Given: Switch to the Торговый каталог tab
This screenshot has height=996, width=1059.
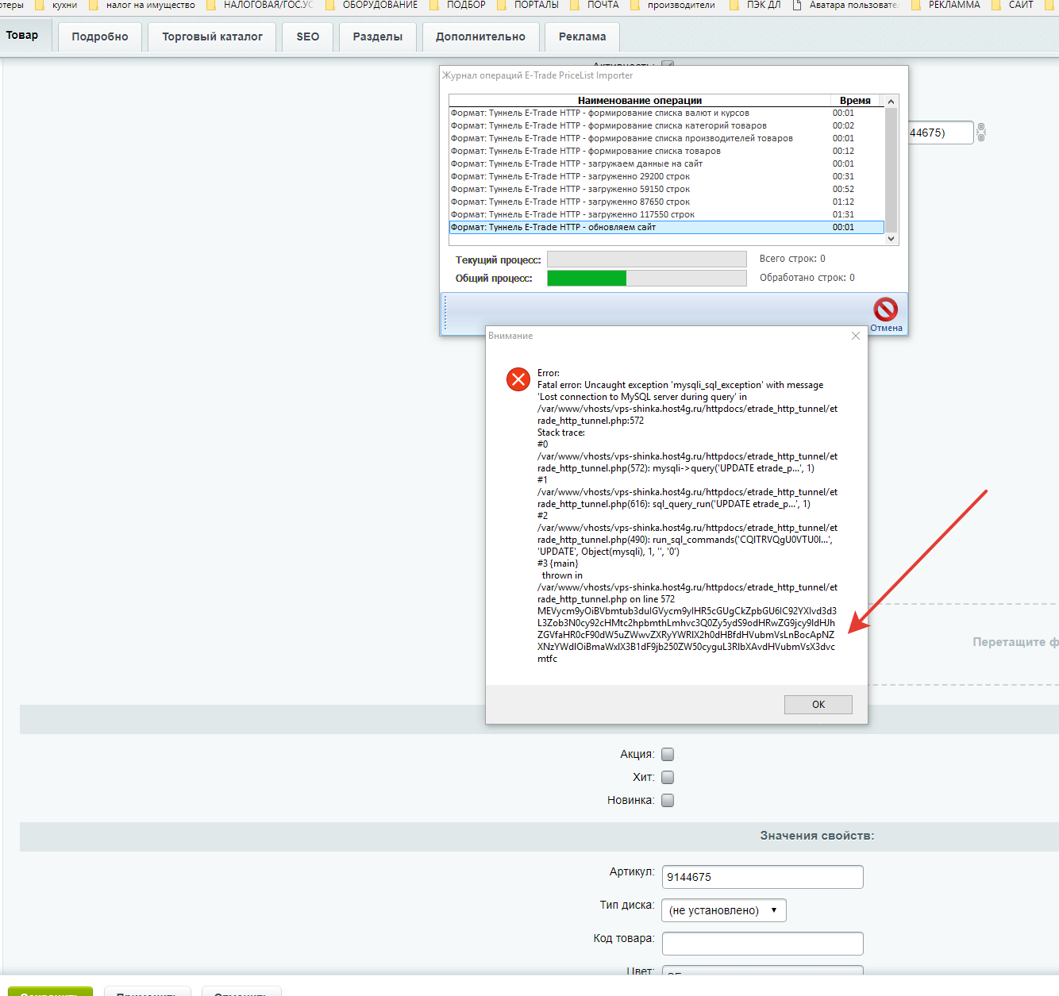Looking at the screenshot, I should (212, 37).
